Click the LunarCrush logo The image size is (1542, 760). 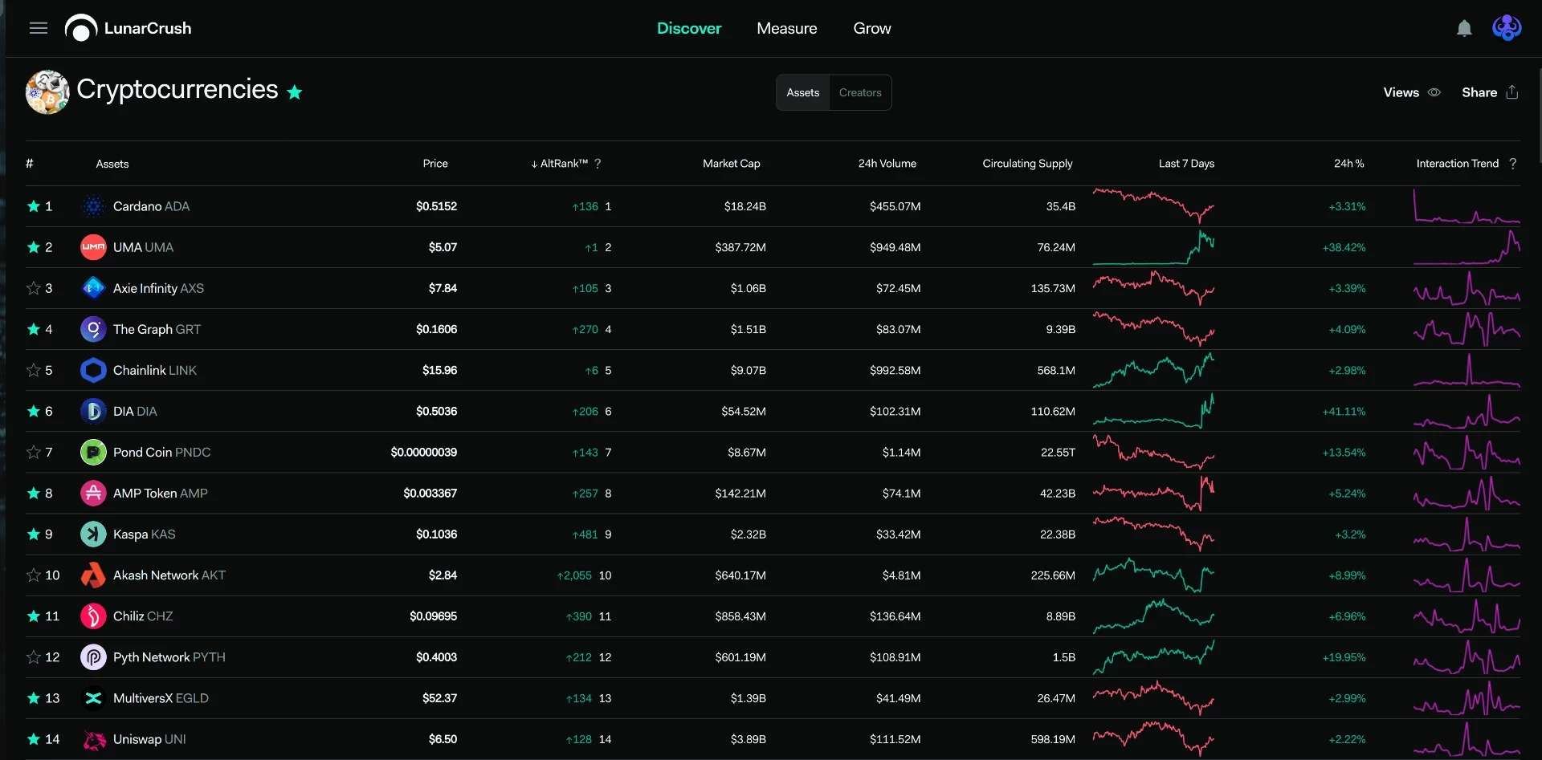click(x=128, y=28)
